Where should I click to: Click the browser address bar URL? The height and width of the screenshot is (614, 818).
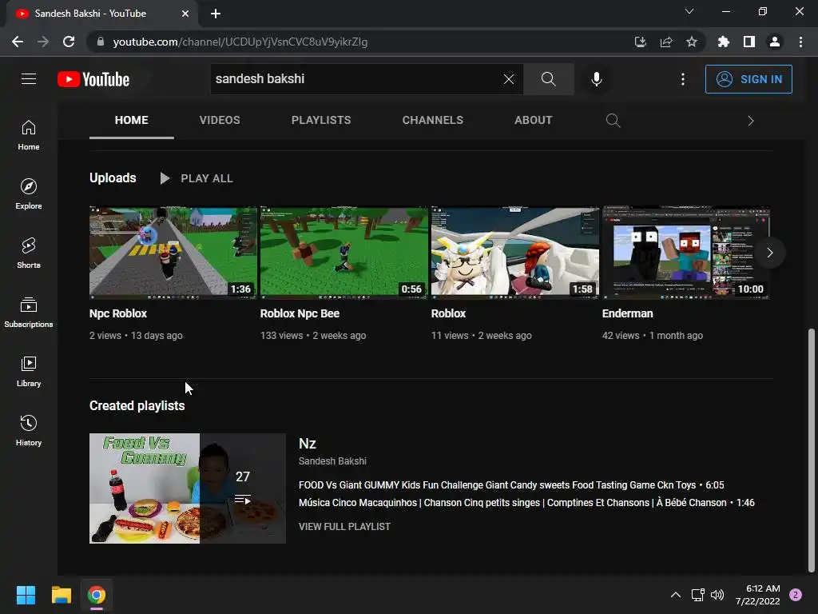pyautogui.click(x=240, y=42)
